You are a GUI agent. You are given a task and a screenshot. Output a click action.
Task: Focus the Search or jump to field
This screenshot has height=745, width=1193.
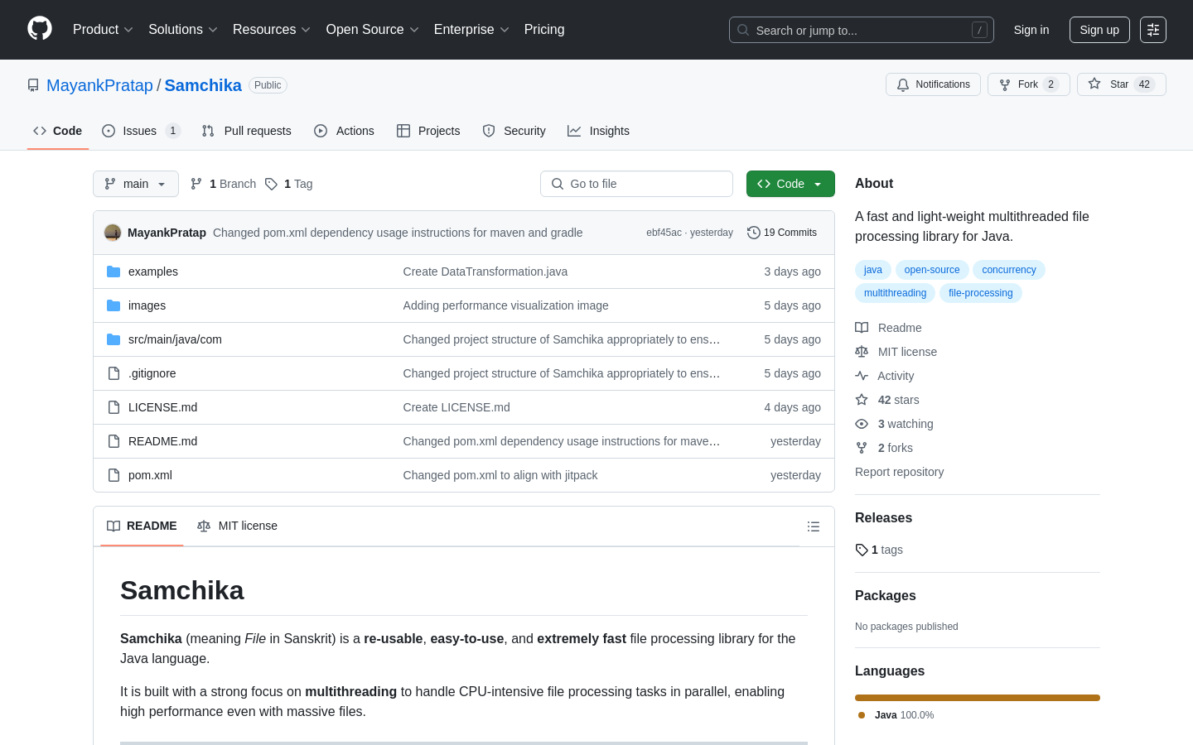coord(861,30)
